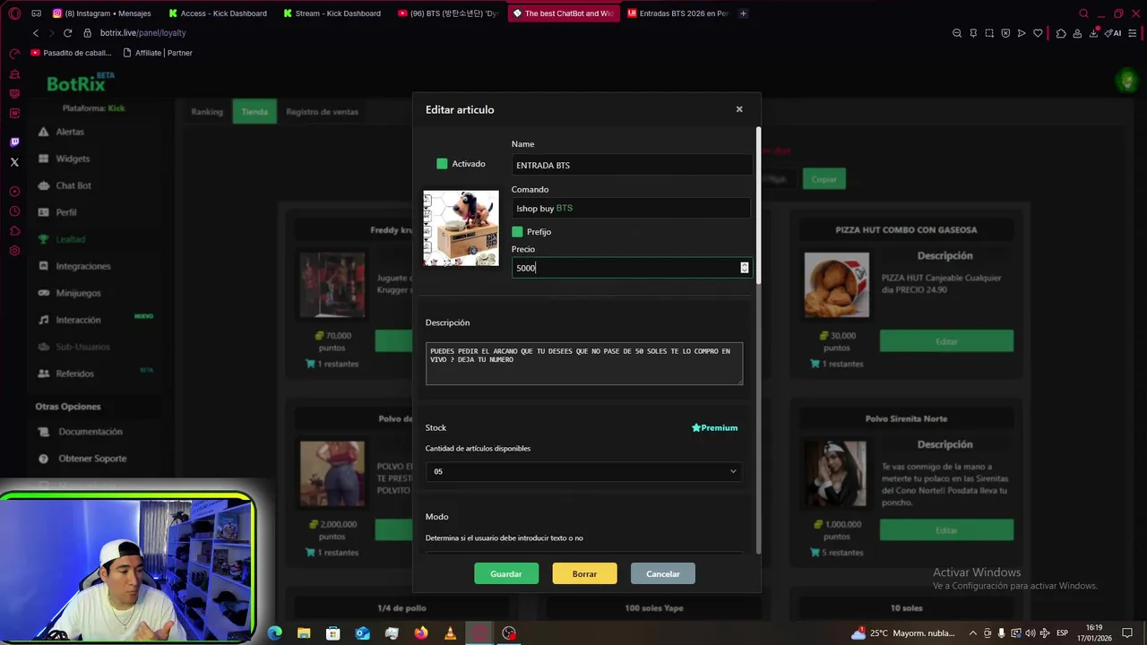Click Editar on Pizza Hut combo card
The height and width of the screenshot is (645, 1147).
coord(946,341)
